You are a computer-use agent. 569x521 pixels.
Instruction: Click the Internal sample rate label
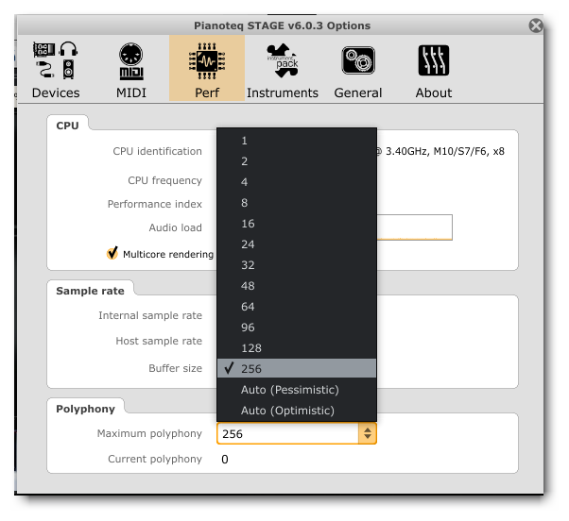[150, 315]
